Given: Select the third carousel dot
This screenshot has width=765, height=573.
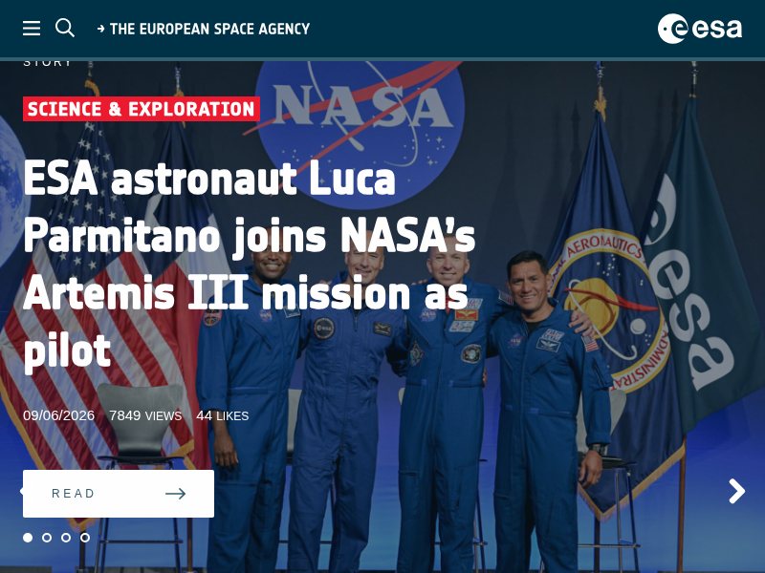Looking at the screenshot, I should point(66,538).
